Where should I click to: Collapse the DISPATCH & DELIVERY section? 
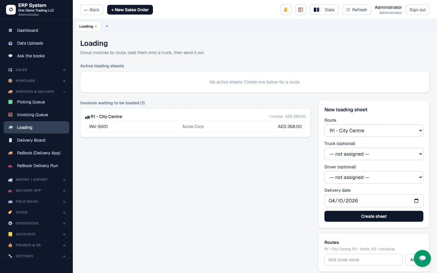click(36, 92)
